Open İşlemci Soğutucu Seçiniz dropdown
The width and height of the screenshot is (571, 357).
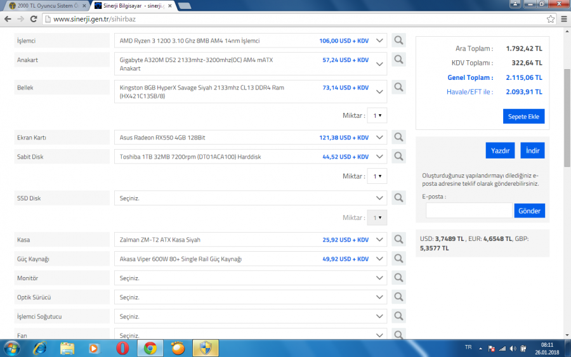[x=251, y=316]
